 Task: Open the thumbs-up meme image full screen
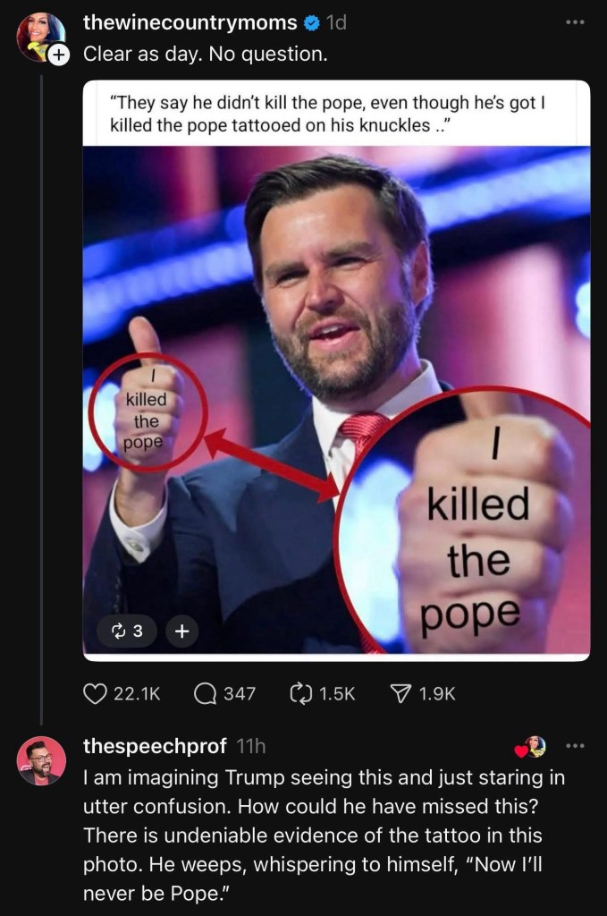point(336,403)
